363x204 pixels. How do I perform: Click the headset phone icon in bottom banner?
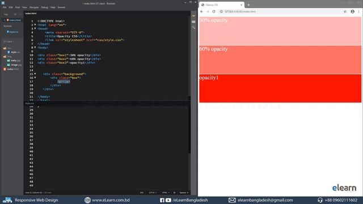(320, 200)
